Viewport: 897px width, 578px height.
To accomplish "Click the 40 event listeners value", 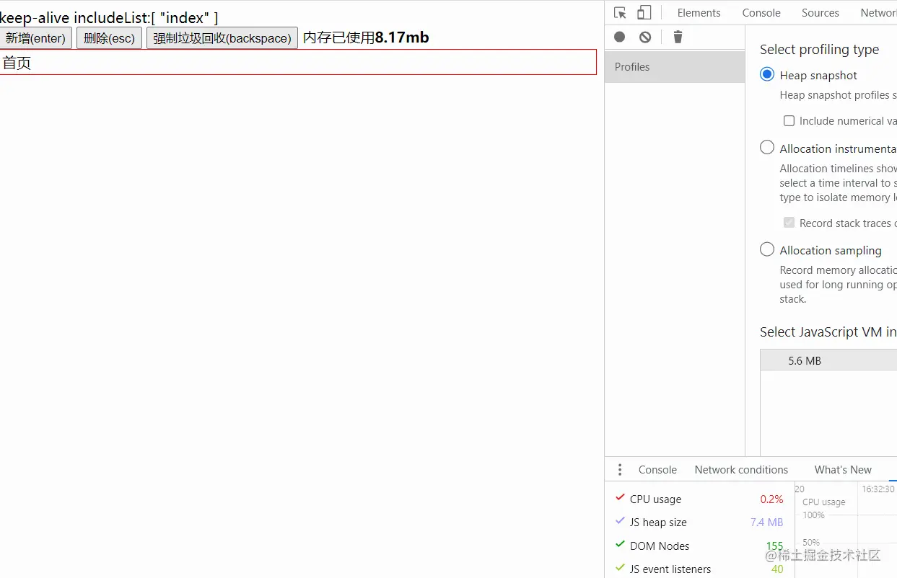I will pos(777,569).
